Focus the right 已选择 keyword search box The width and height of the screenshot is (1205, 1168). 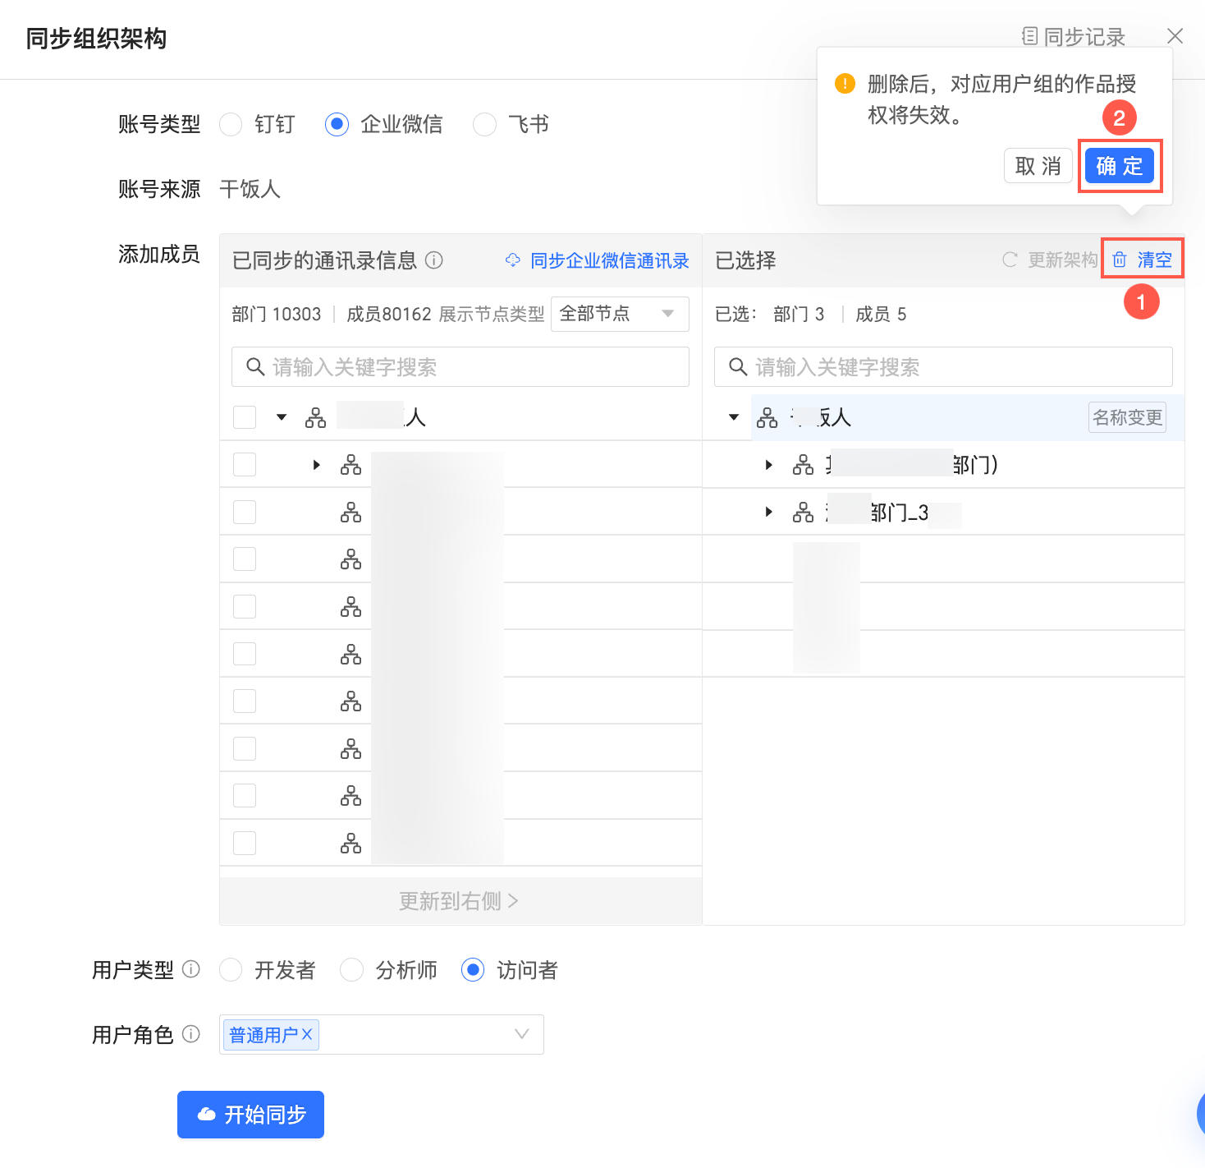pos(943,366)
